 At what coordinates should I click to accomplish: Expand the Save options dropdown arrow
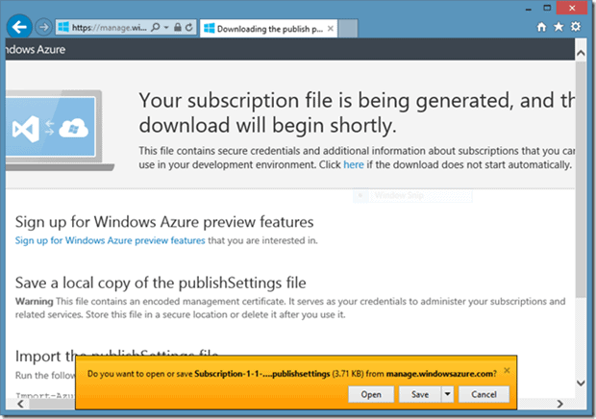click(448, 395)
